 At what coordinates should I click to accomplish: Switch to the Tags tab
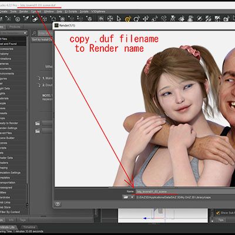coord(23,220)
